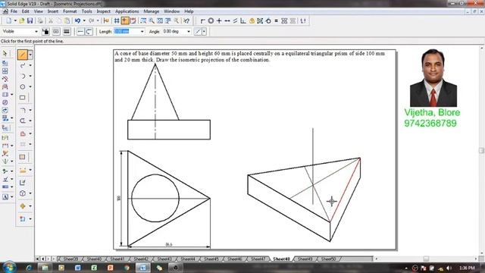Click the horizontal scrollbar thumb
The height and width of the screenshot is (273, 485).
[426, 259]
